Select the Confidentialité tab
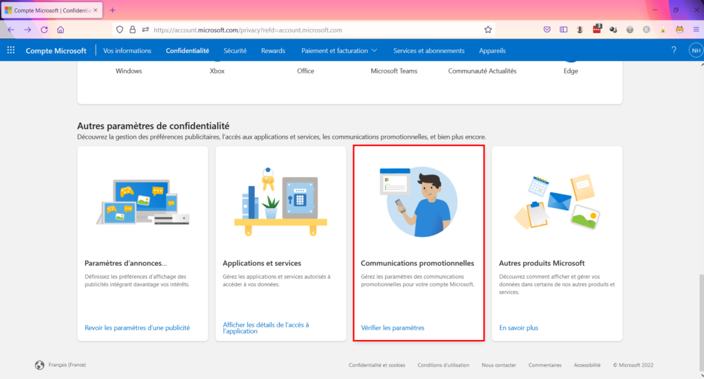 click(187, 51)
